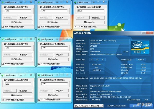
Task: Click MemTest title icon in 128.7% coverage window
Action: (40, 3)
